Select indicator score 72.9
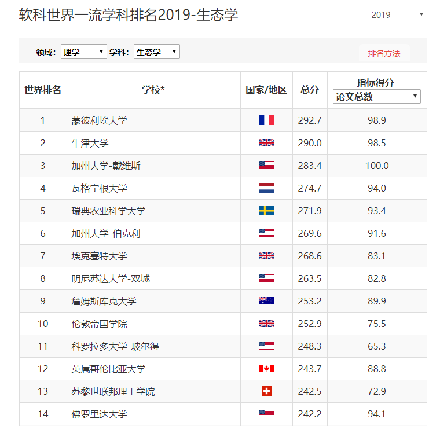440x426 pixels. [x=377, y=391]
